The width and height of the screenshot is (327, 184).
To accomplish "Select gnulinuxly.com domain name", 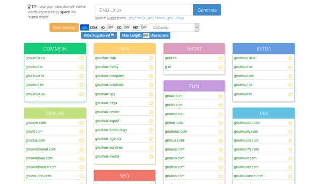I will tap(246, 132).
